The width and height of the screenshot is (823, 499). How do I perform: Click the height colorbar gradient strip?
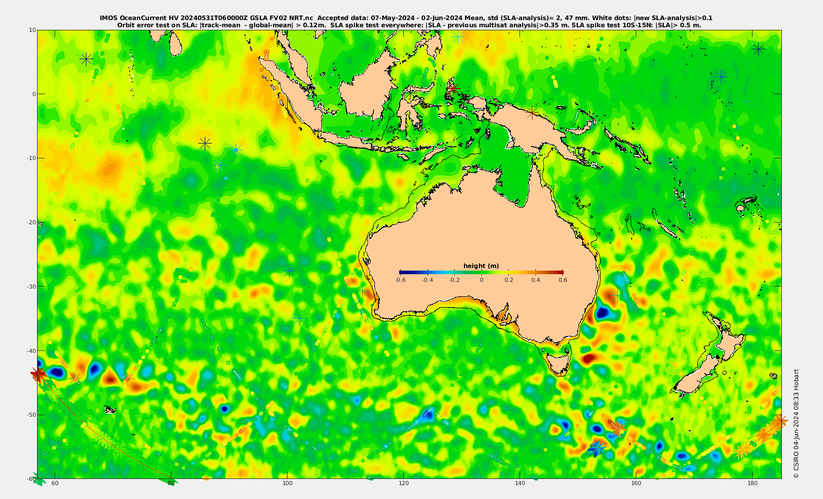(481, 272)
